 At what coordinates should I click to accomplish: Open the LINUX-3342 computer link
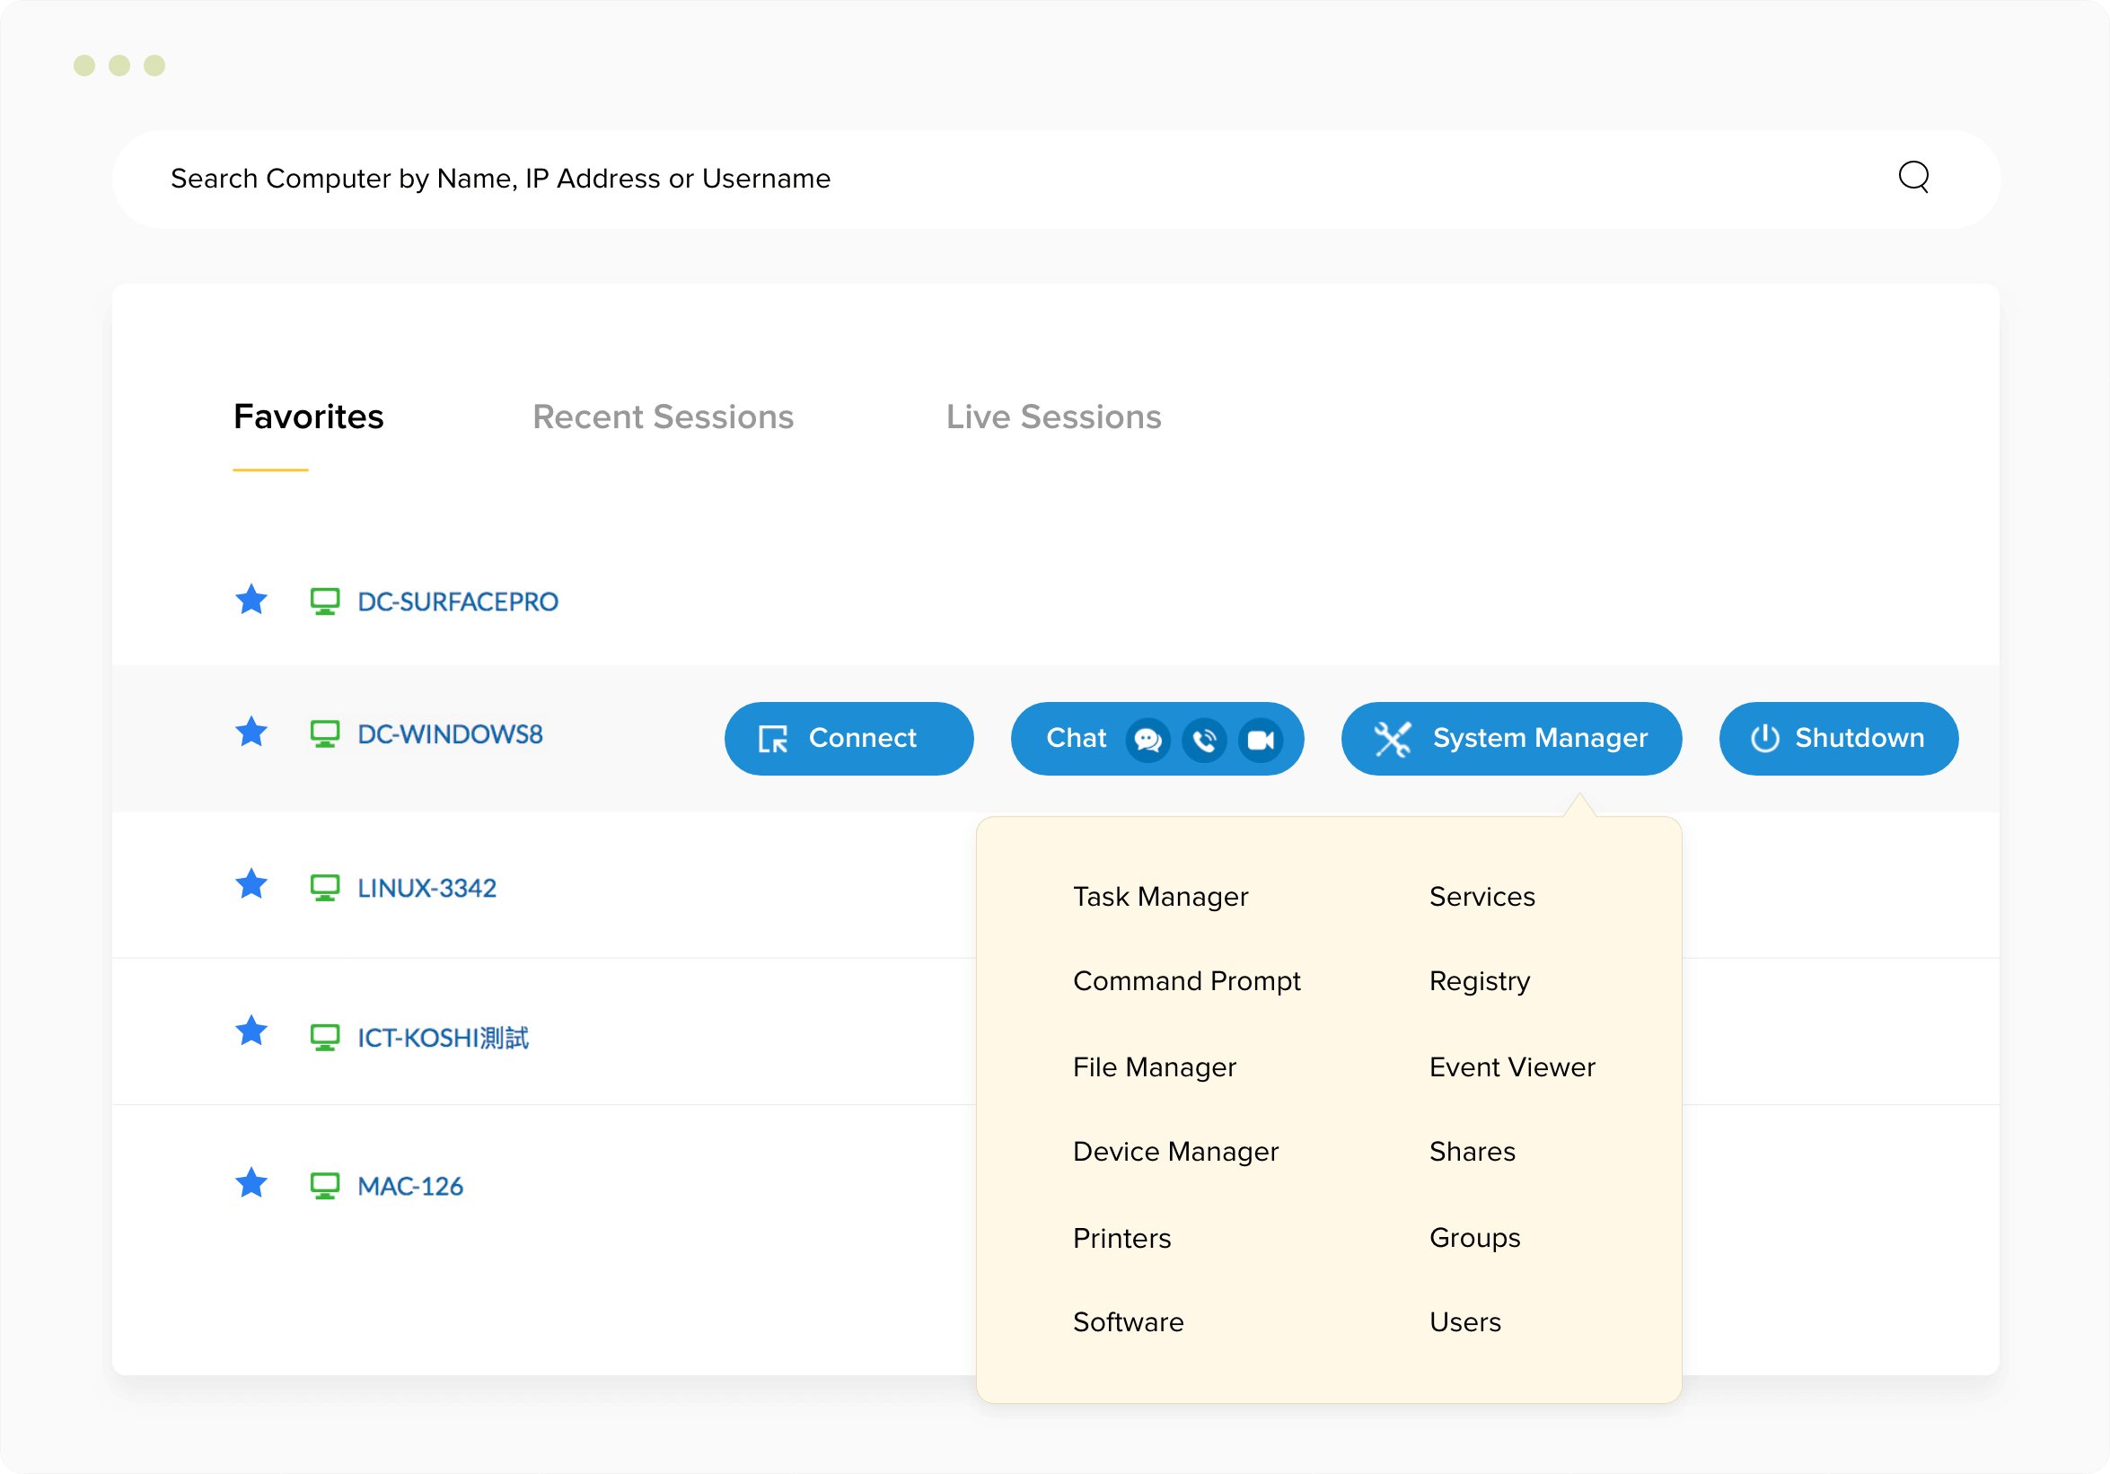(427, 888)
